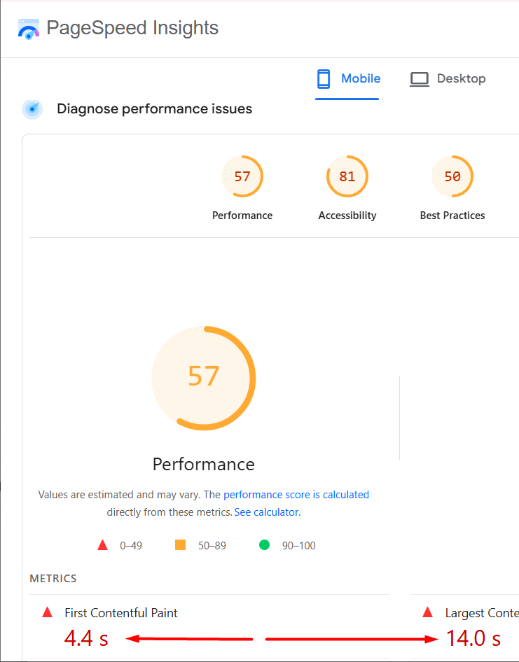Screen dimensions: 519x662
Task: Click the large Performance gauge arc
Action: click(203, 378)
